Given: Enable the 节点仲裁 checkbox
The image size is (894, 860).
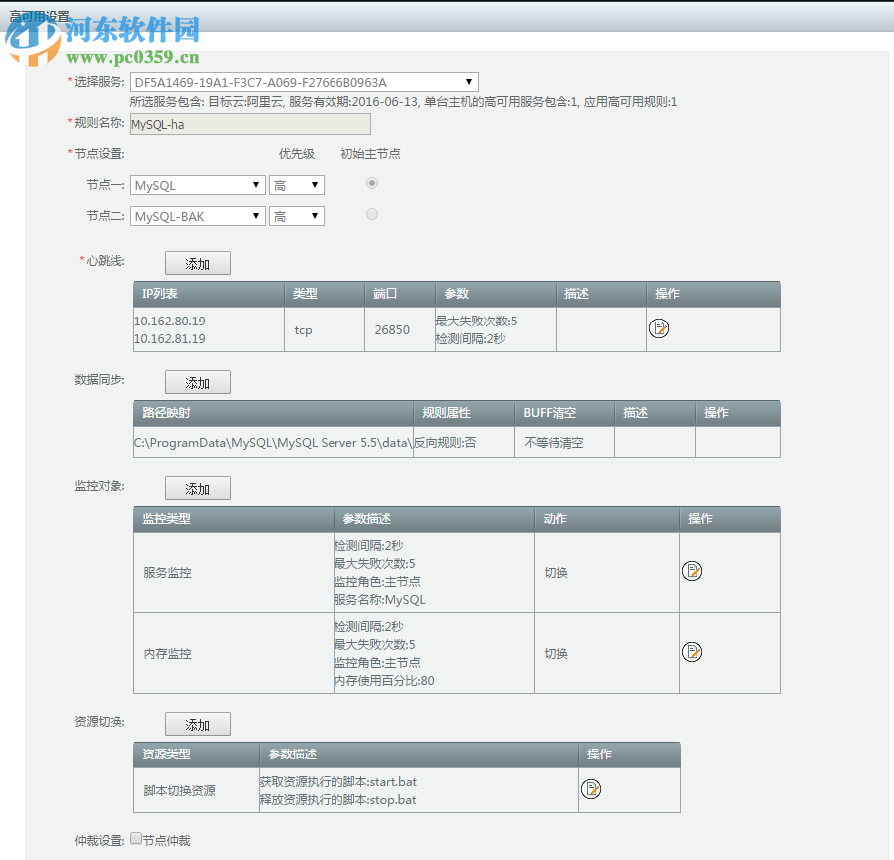Looking at the screenshot, I should click(136, 838).
